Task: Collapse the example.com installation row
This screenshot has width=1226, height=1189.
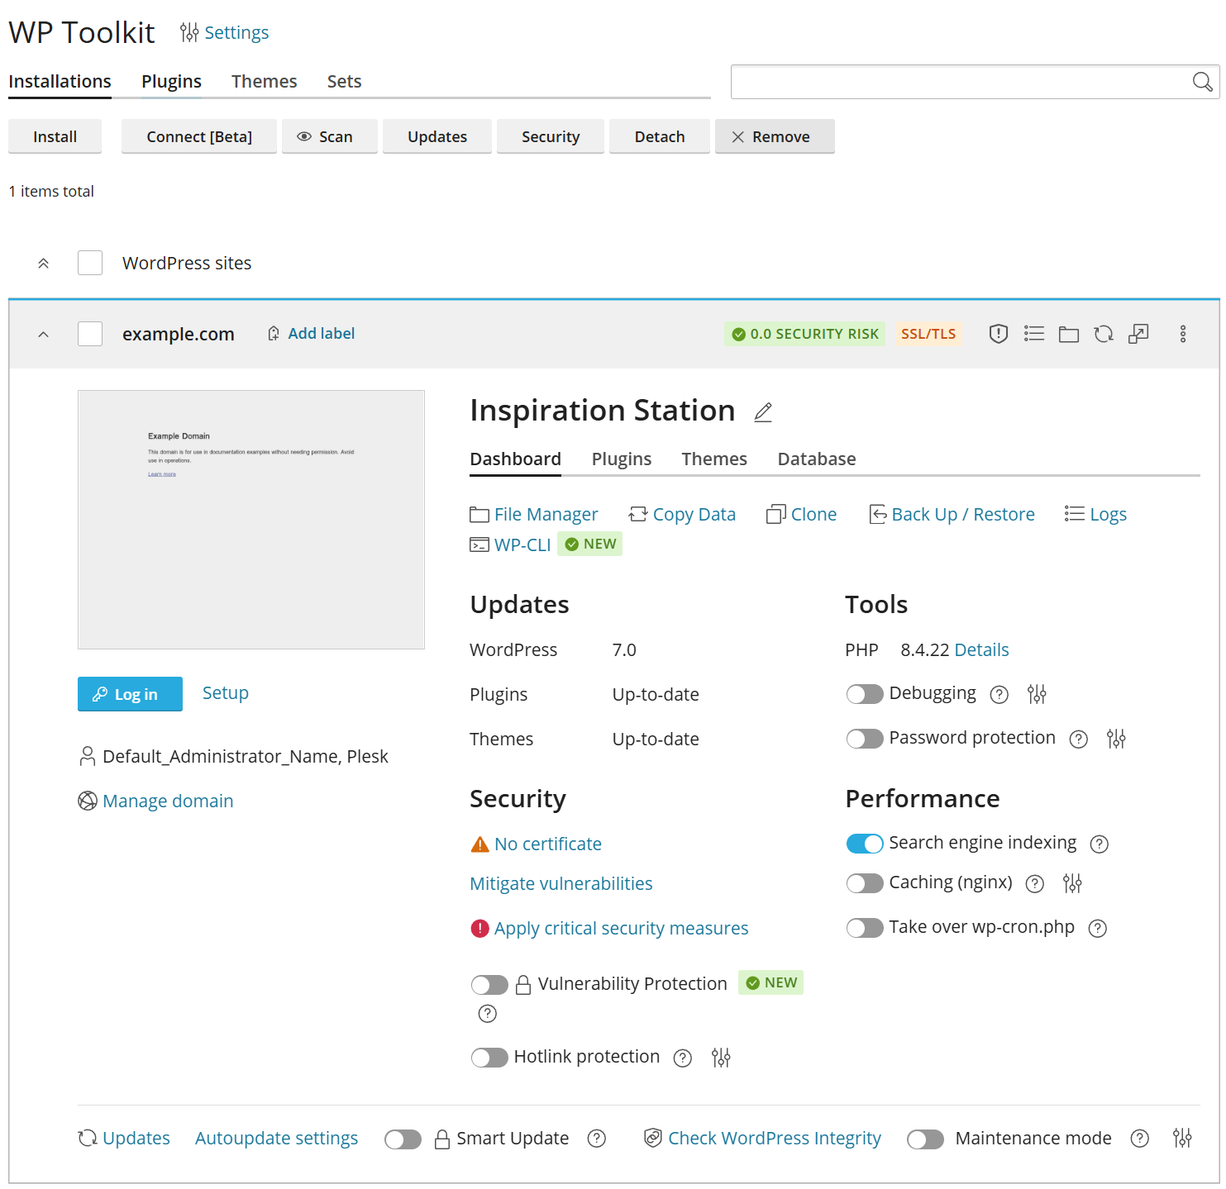Action: click(x=44, y=335)
